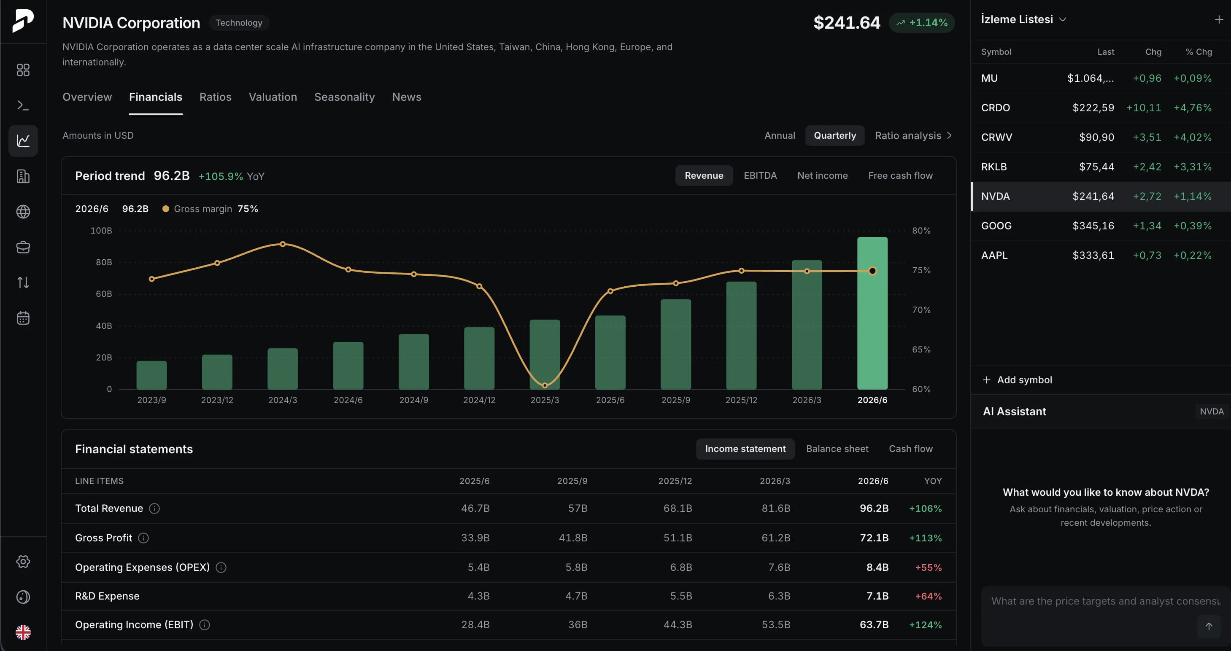Open the Ratios tab
This screenshot has height=651, width=1231.
click(215, 97)
